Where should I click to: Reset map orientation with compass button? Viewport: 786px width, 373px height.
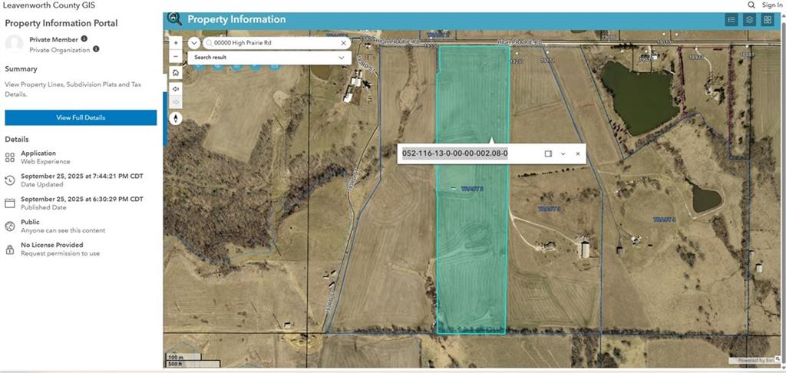pyautogui.click(x=176, y=118)
